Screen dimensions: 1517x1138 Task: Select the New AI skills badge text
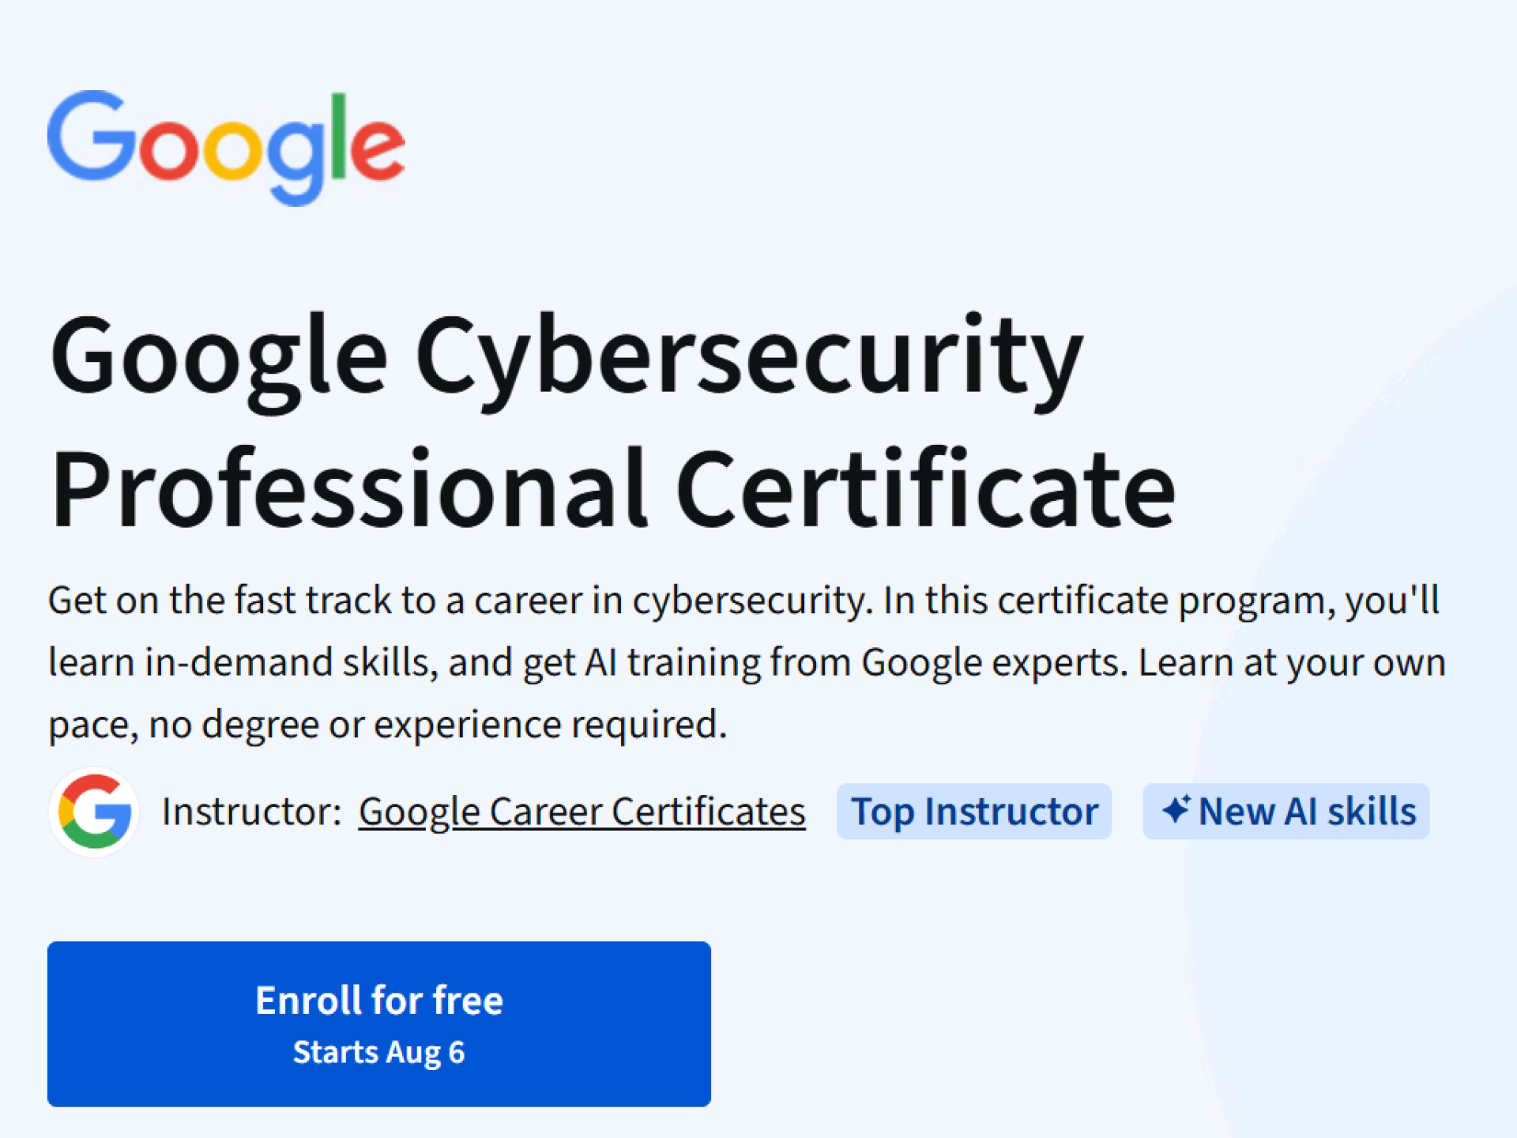[1307, 812]
